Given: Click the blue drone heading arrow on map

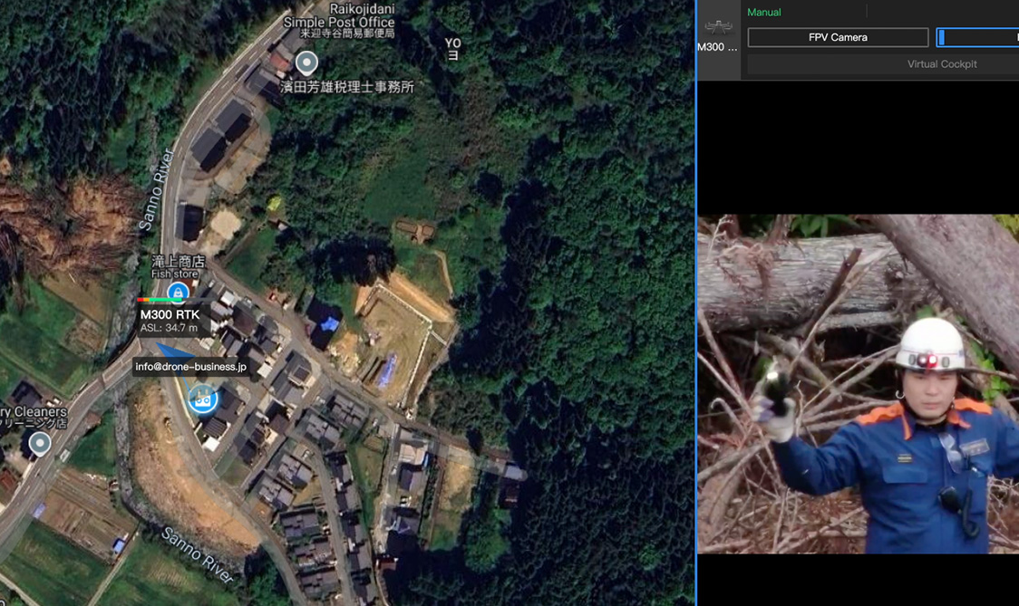Looking at the screenshot, I should (x=171, y=352).
